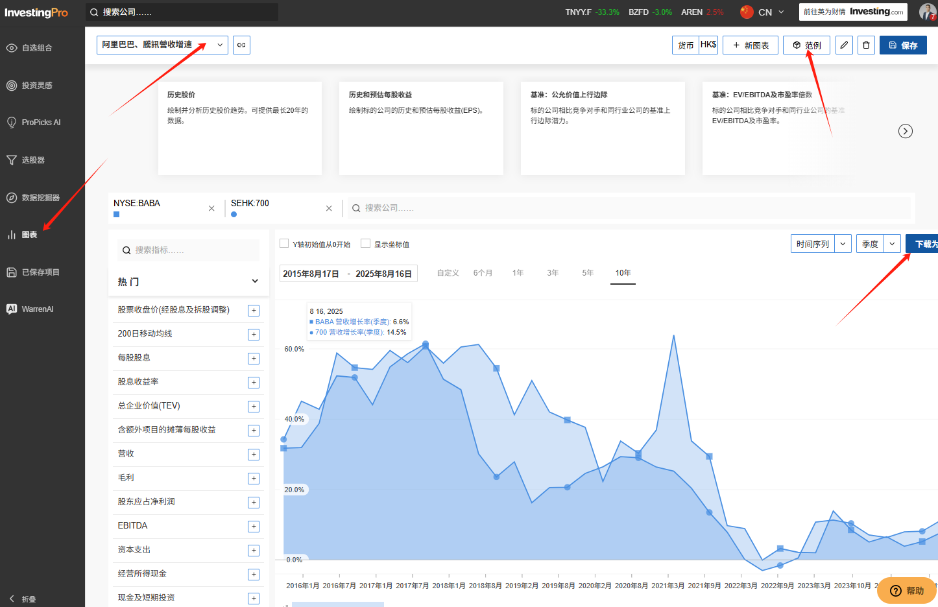Add 股东应占净利润 with its plus icon
The image size is (938, 607).
pos(254,503)
